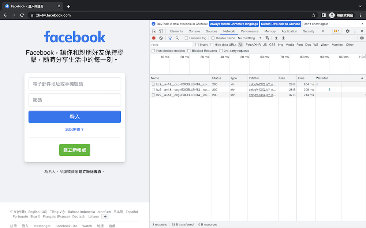Screen dimensions: 366x228
Task: Open the 忘記密碼 forgot password link
Action: 74,130
